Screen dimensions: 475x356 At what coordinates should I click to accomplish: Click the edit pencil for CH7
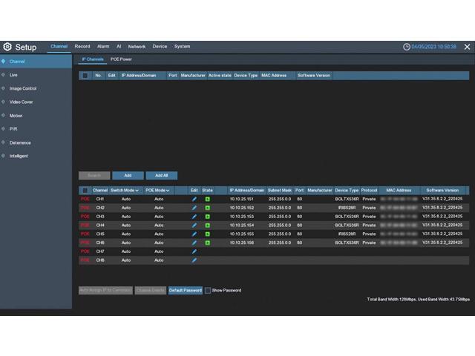point(194,251)
